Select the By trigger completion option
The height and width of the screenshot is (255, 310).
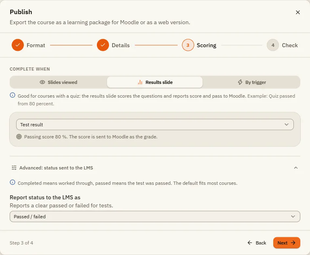251,82
